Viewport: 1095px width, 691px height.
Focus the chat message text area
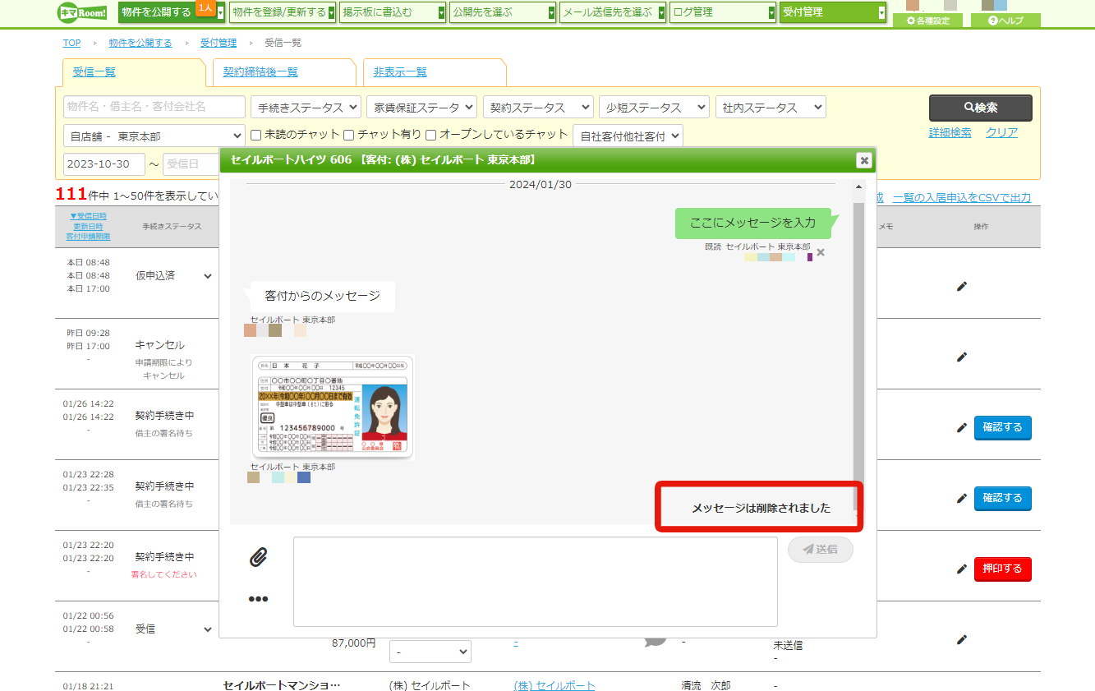(x=535, y=582)
